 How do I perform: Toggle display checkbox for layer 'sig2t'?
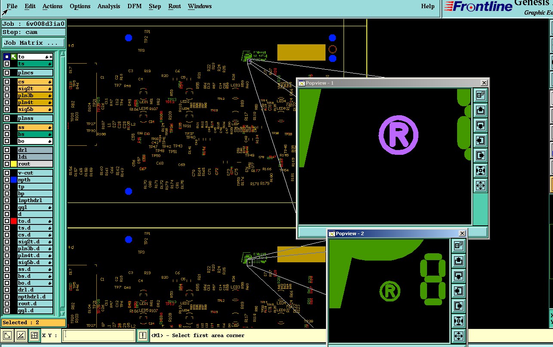[x=6, y=89]
